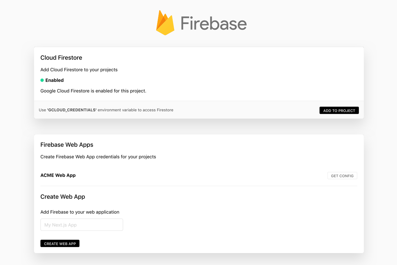Click the green Enabled status dot
Image resolution: width=397 pixels, height=265 pixels.
pos(42,80)
